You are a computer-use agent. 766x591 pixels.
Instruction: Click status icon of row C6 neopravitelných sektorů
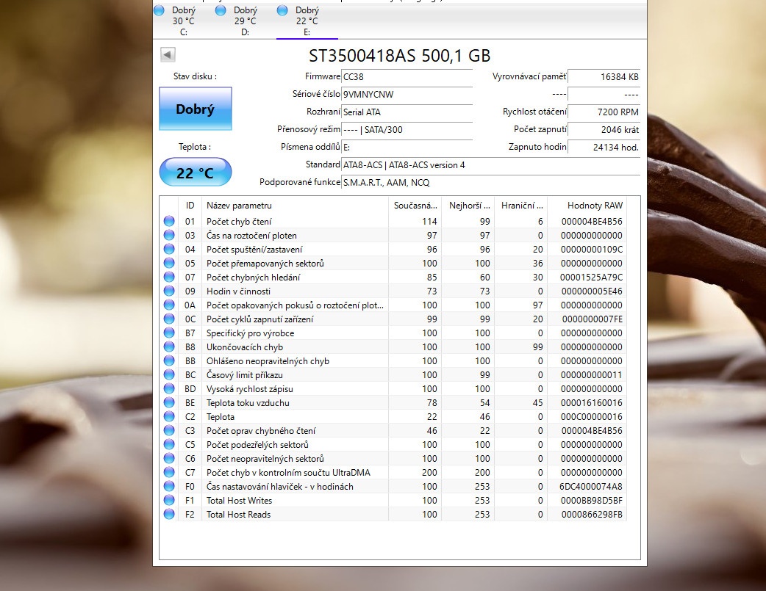169,458
